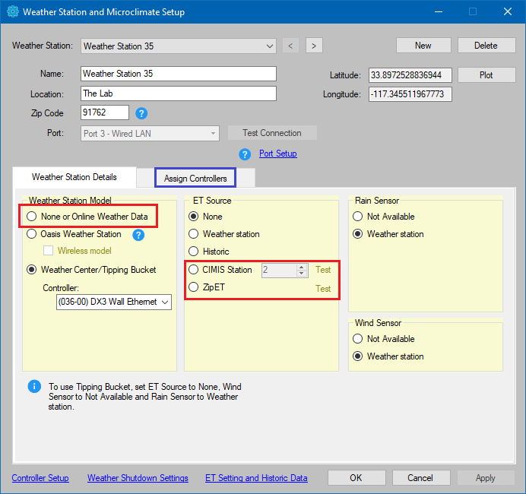The image size is (526, 494).
Task: Switch to Assign Controllers tab
Action: [195, 179]
